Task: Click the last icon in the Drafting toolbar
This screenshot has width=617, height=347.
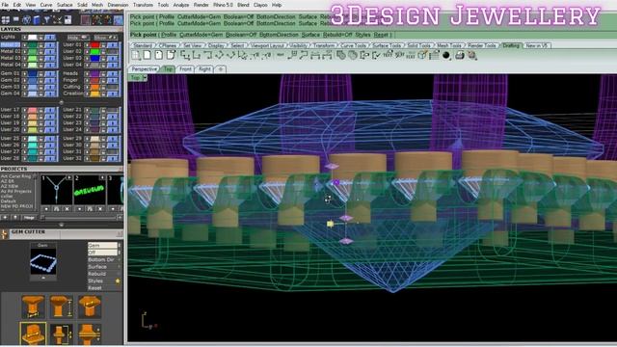Action: pos(472,56)
